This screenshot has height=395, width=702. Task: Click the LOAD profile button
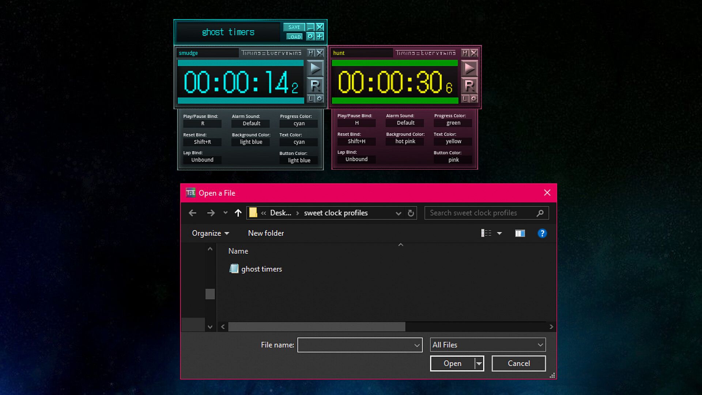coord(294,37)
